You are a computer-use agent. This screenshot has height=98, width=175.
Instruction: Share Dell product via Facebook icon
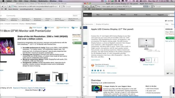point(39,90)
